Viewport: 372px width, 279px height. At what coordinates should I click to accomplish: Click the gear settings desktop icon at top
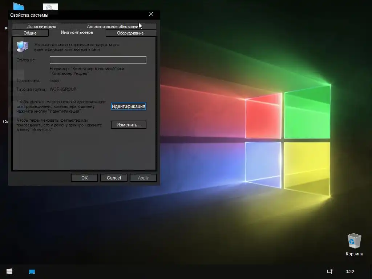point(50,7)
